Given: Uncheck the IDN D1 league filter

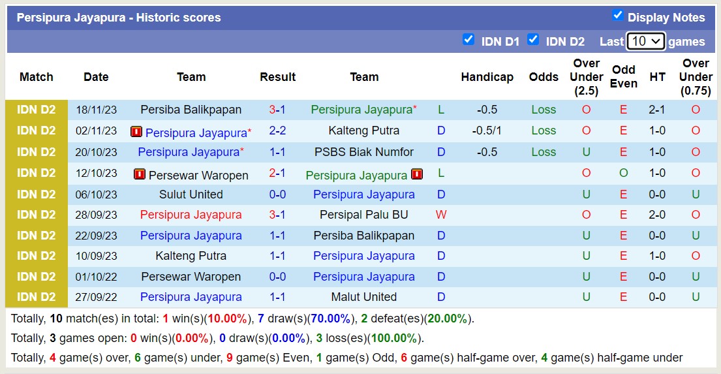Looking at the screenshot, I should (x=468, y=40).
